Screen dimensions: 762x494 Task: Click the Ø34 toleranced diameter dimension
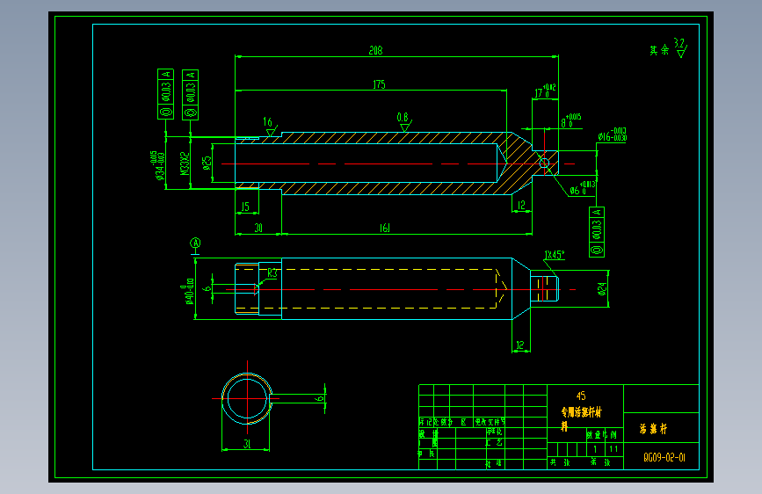tap(160, 166)
